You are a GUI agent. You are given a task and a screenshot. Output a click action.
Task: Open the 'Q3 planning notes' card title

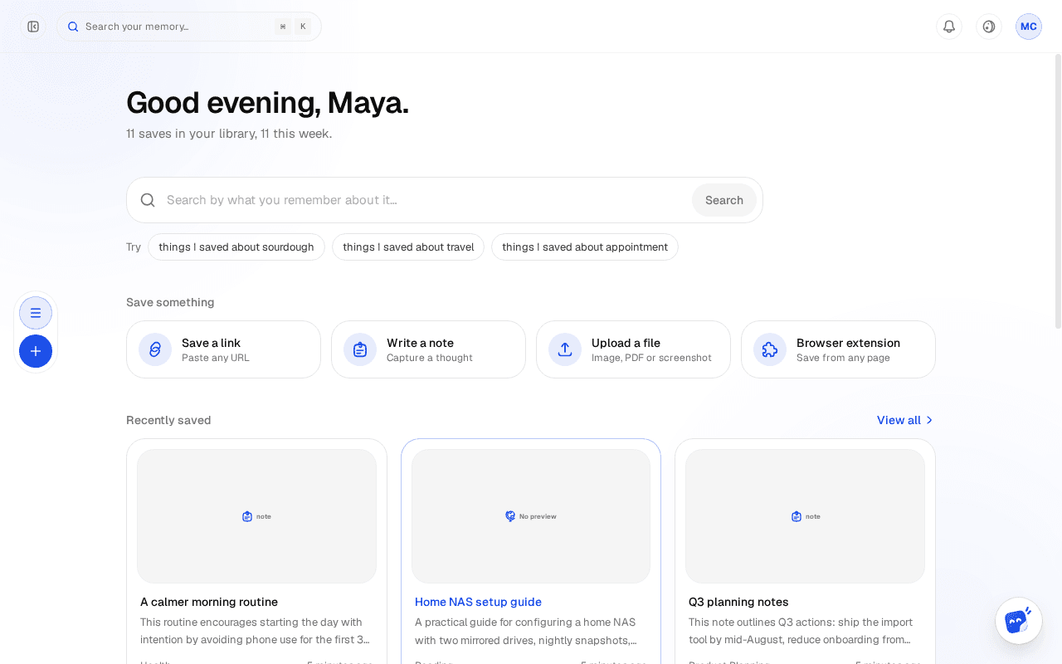(x=738, y=602)
